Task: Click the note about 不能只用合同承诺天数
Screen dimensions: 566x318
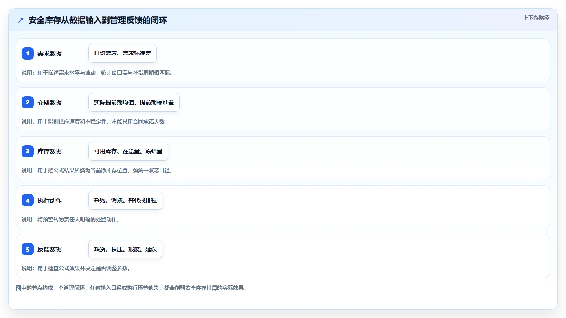Action: (94, 121)
